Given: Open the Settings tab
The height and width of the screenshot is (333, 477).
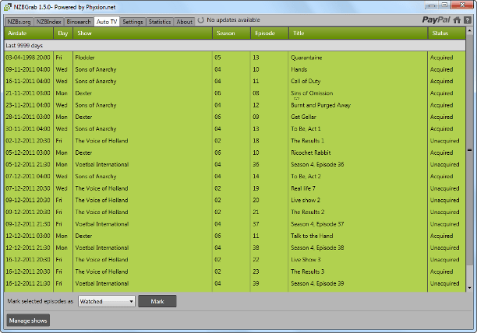Looking at the screenshot, I should 132,22.
